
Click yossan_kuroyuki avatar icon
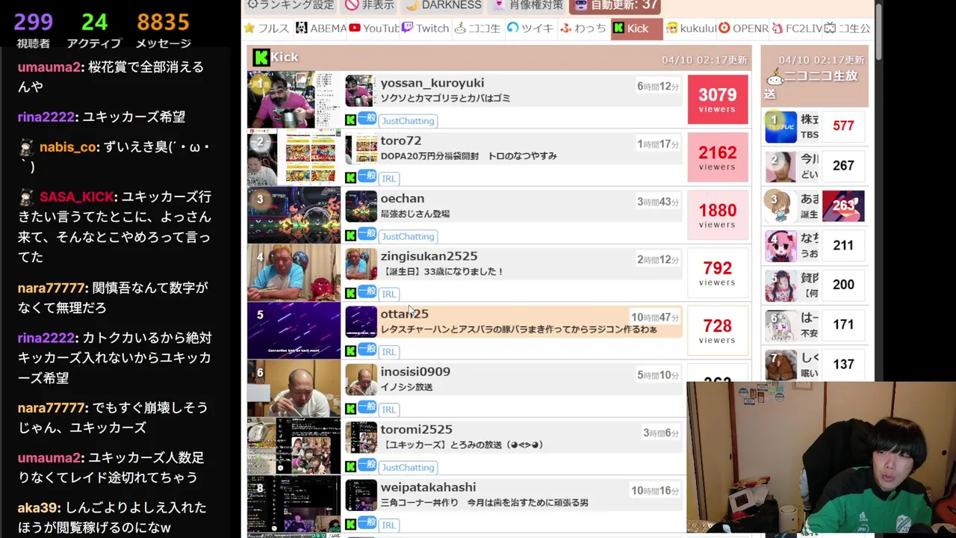(x=361, y=91)
